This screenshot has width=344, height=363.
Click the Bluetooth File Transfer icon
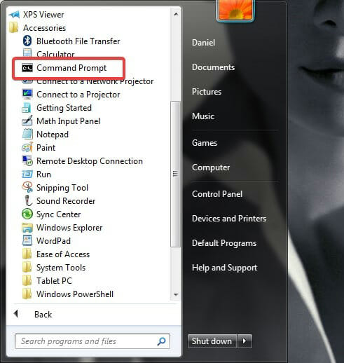tap(27, 41)
